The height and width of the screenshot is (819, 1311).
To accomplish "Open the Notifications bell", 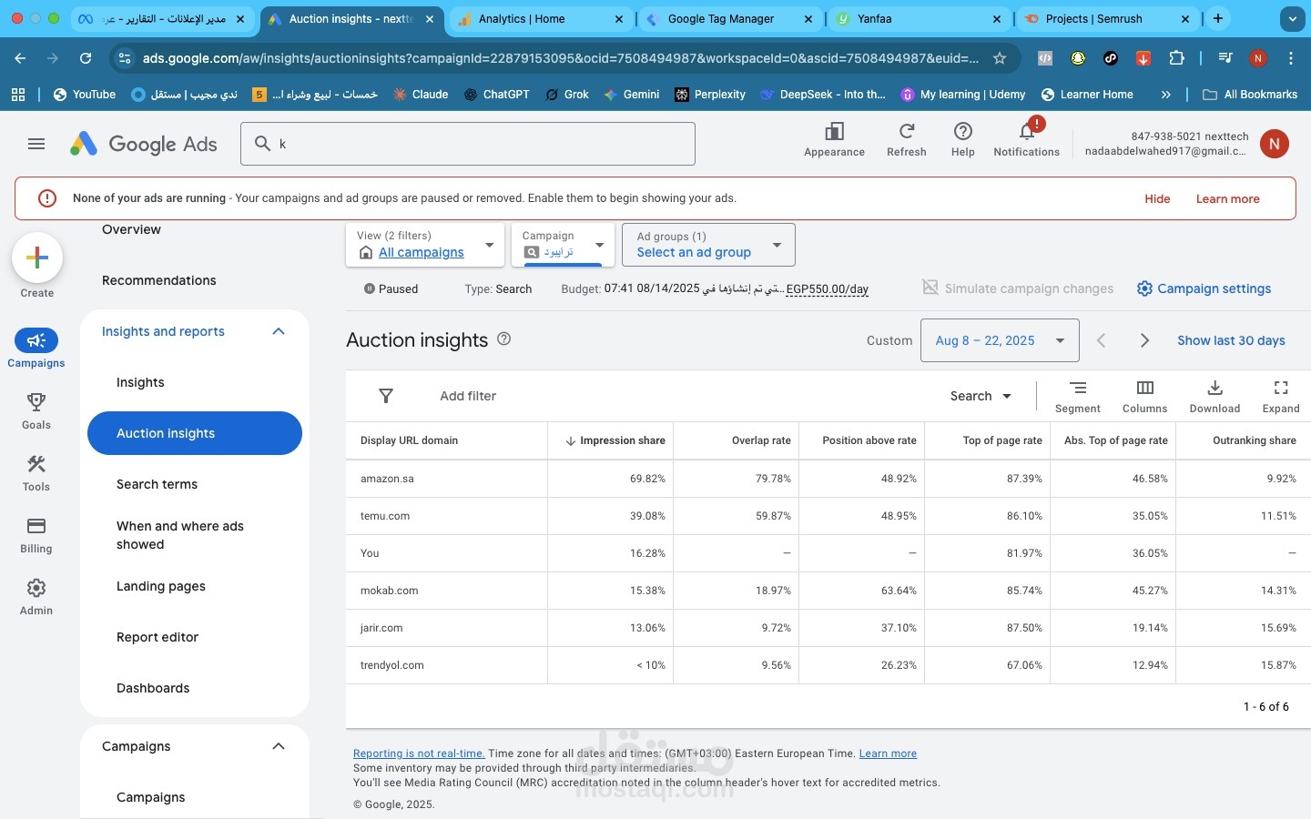I will [1026, 133].
